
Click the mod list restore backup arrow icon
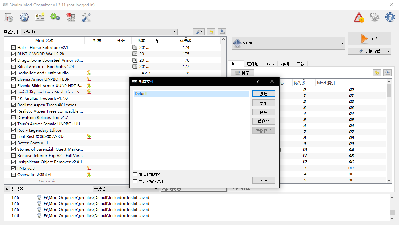tap(211, 32)
